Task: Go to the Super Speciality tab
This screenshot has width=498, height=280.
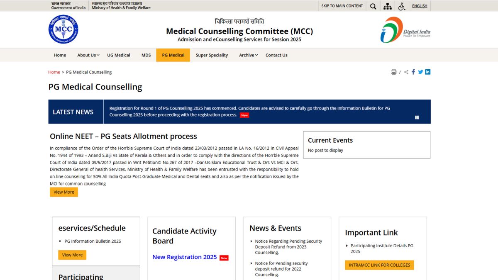Action: (x=212, y=55)
